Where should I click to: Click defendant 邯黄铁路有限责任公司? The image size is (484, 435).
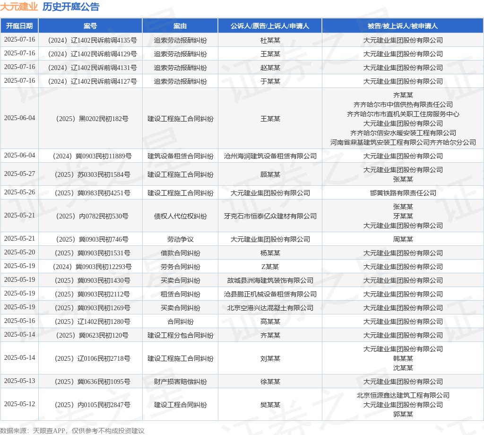coord(403,193)
